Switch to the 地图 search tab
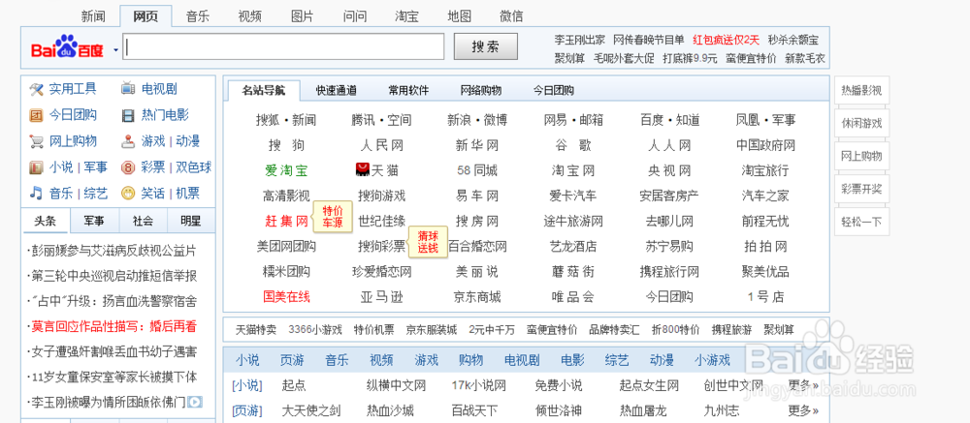The width and height of the screenshot is (970, 423). click(x=459, y=16)
